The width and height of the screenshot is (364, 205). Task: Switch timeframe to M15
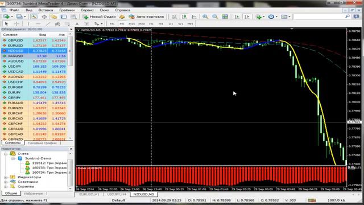[x=131, y=24]
